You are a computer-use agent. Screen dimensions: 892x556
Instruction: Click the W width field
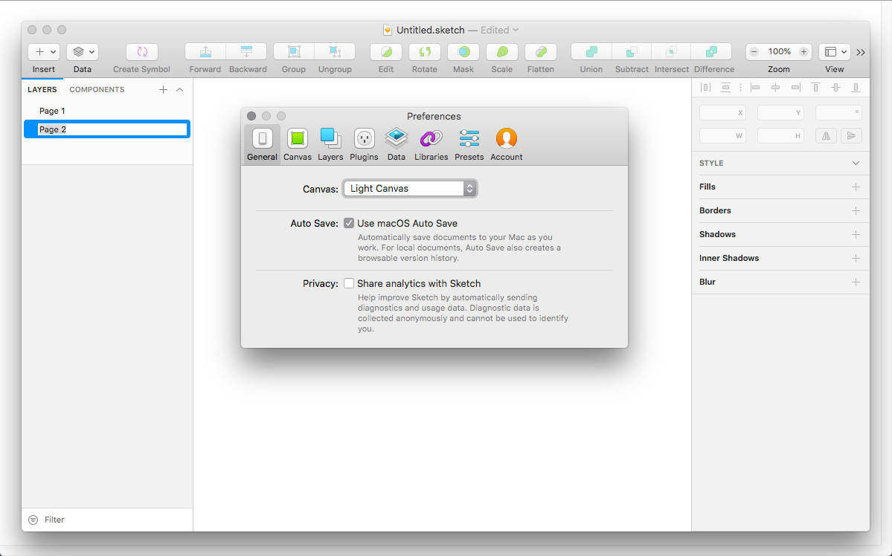722,136
